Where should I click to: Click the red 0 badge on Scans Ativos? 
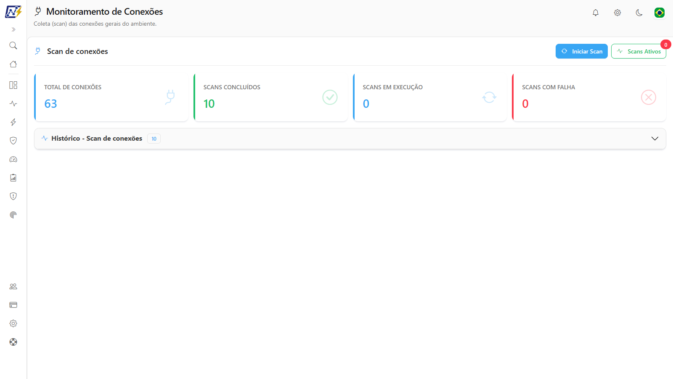tap(666, 45)
